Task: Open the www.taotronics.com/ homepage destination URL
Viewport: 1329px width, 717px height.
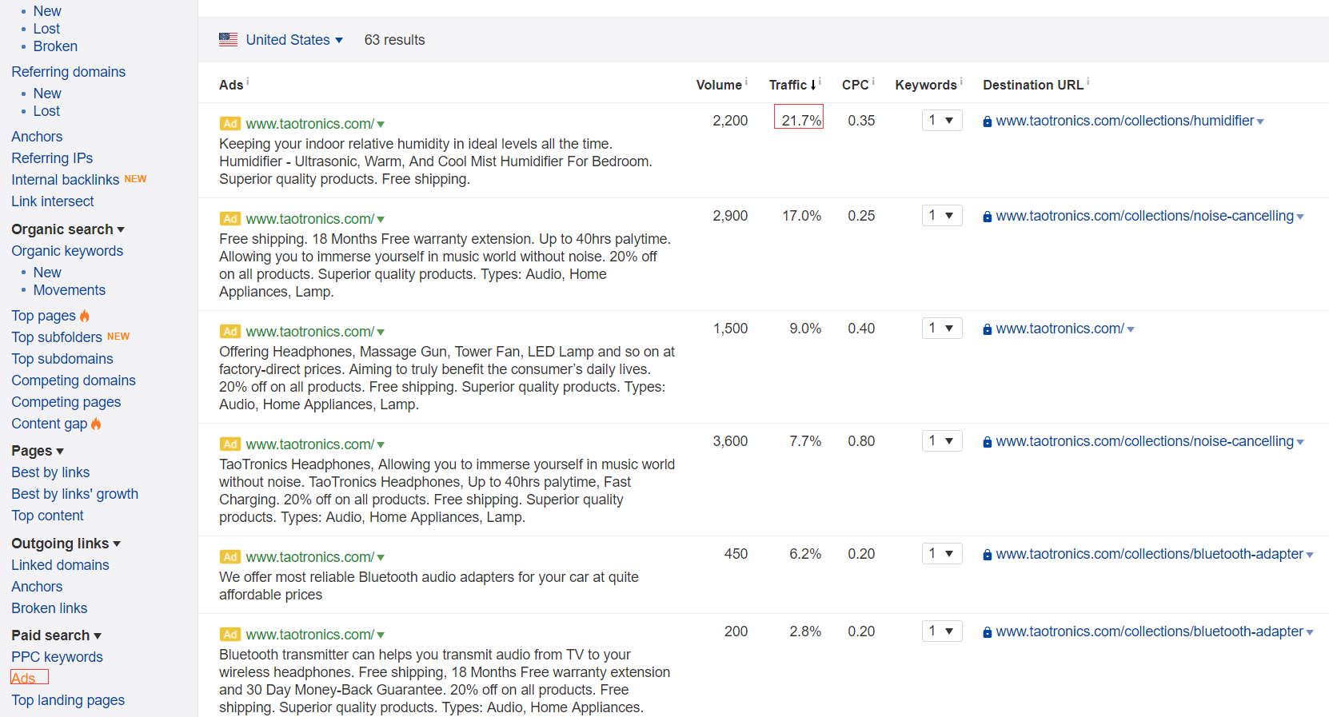Action: 1060,329
